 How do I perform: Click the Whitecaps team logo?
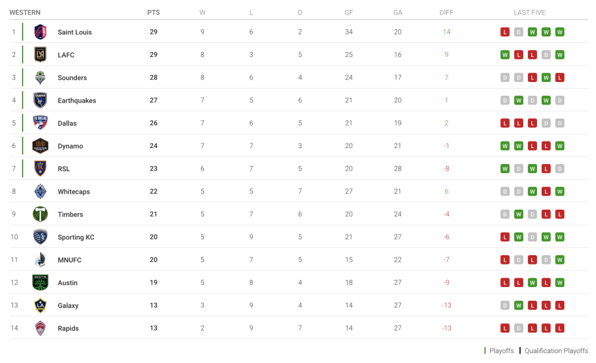40,191
